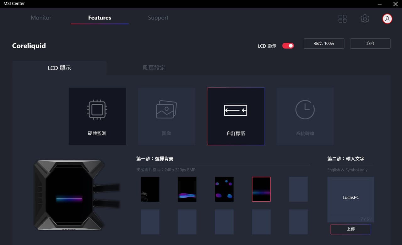Minimize the MSI Center window
402x245 pixels.
[380, 4]
